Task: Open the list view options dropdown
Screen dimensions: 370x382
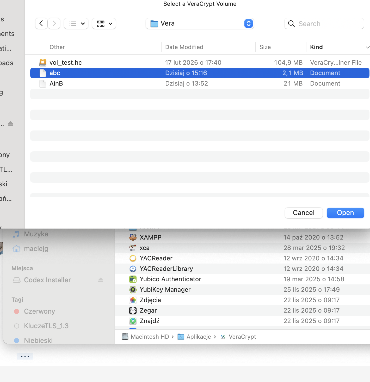Action: pyautogui.click(x=76, y=23)
